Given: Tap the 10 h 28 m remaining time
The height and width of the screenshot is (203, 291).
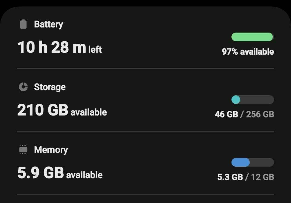Looking at the screenshot, I should tap(52, 47).
